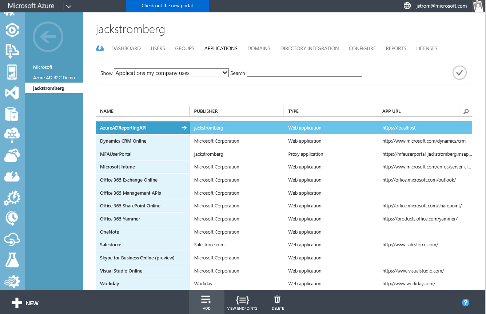Image resolution: width=486 pixels, height=314 pixels.
Task: Select Azure AD B2C Demo directory
Action: coord(54,77)
